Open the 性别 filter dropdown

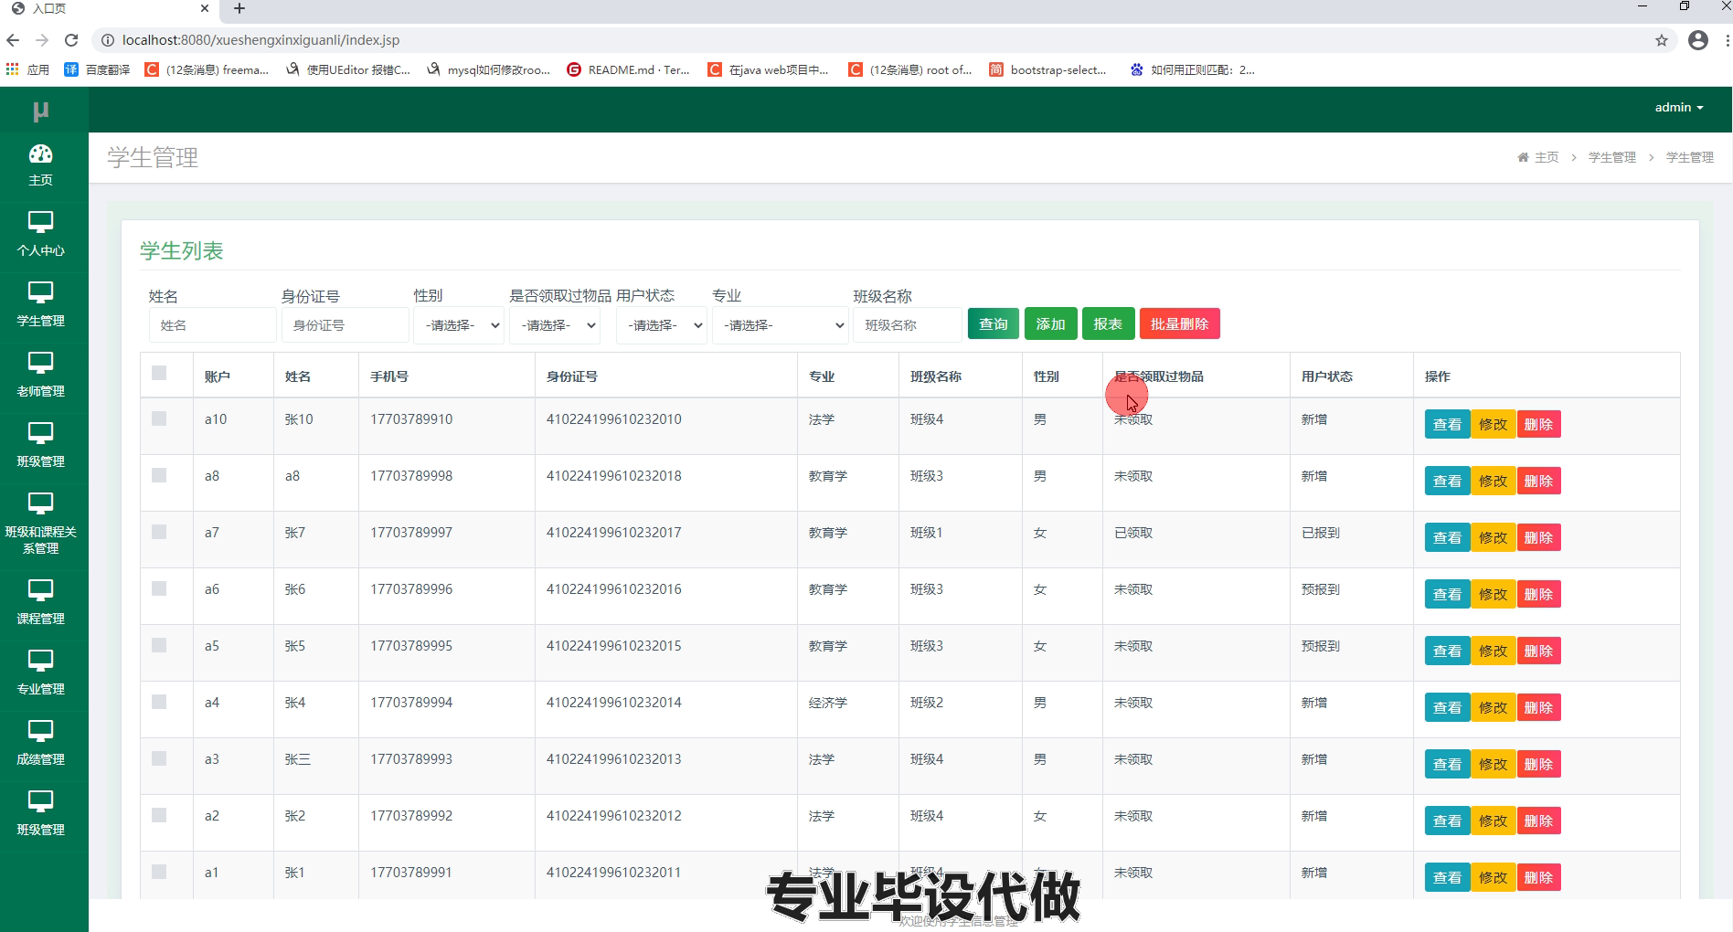[459, 325]
